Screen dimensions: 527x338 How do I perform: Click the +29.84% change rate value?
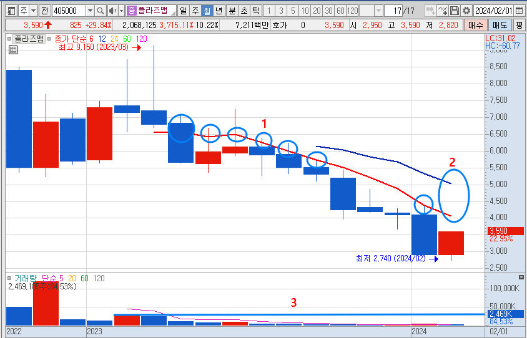pos(99,25)
